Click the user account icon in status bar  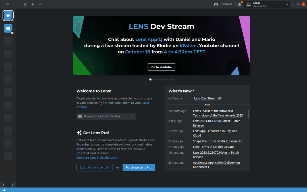coord(4,190)
